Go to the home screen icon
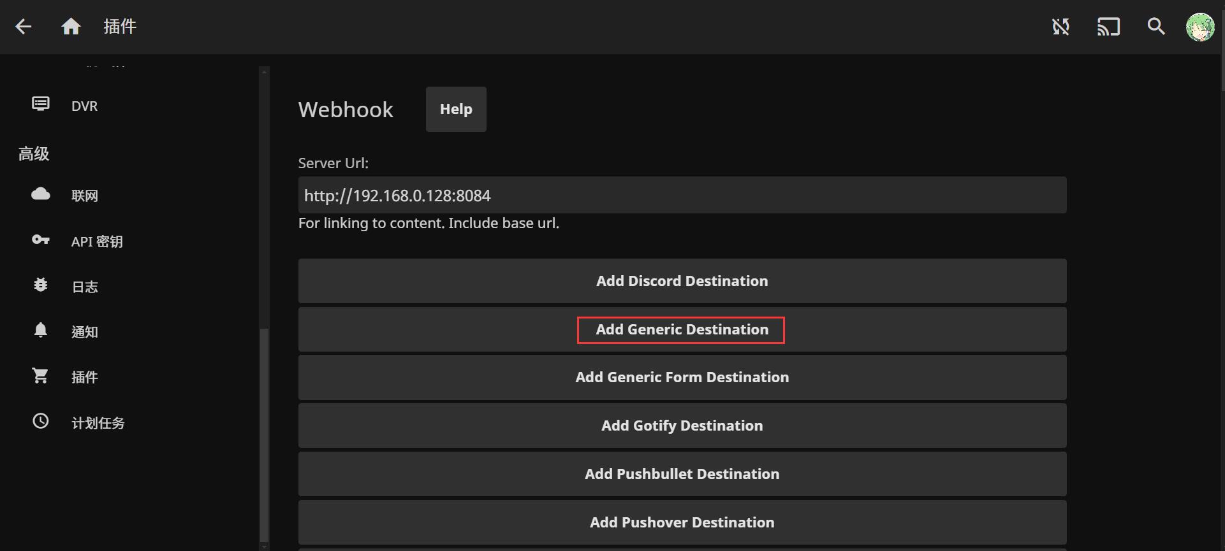This screenshot has width=1225, height=551. coord(71,27)
